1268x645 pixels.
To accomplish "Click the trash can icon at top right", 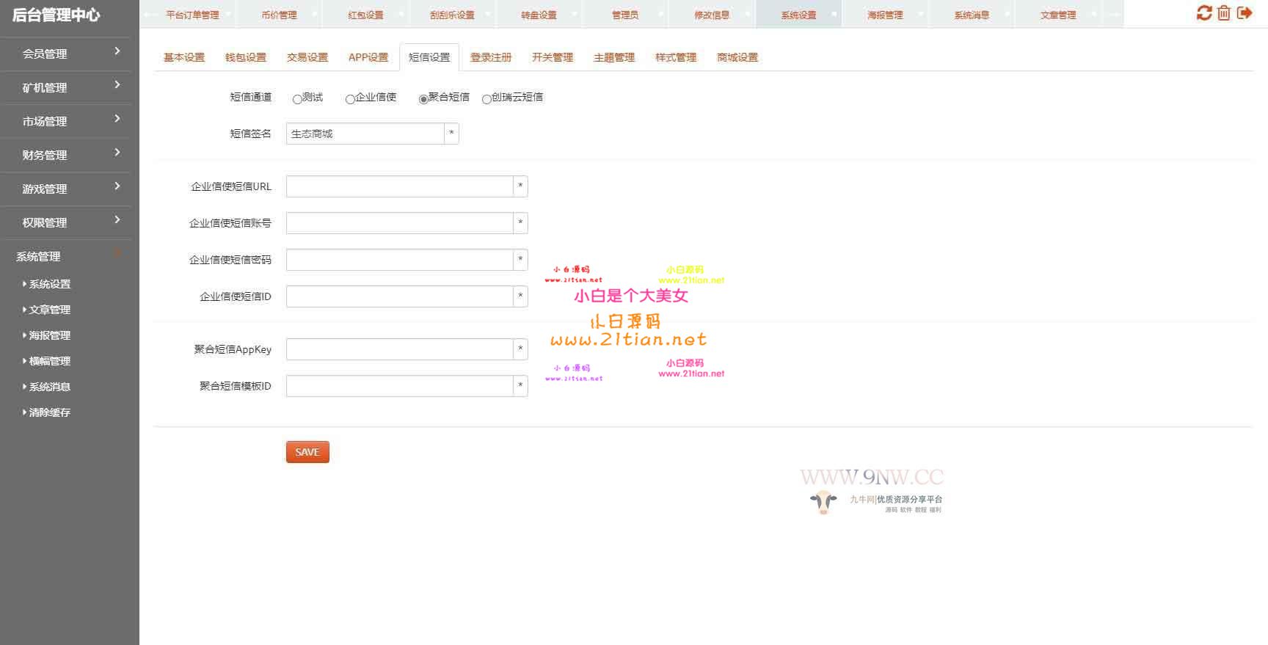I will pos(1224,13).
